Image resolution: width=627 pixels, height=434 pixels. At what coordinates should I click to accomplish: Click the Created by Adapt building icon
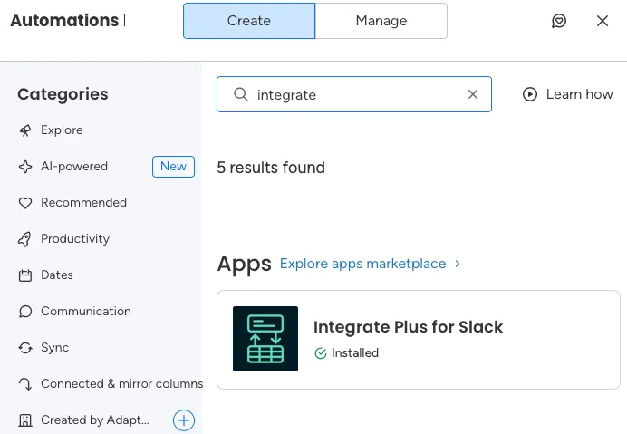[25, 420]
